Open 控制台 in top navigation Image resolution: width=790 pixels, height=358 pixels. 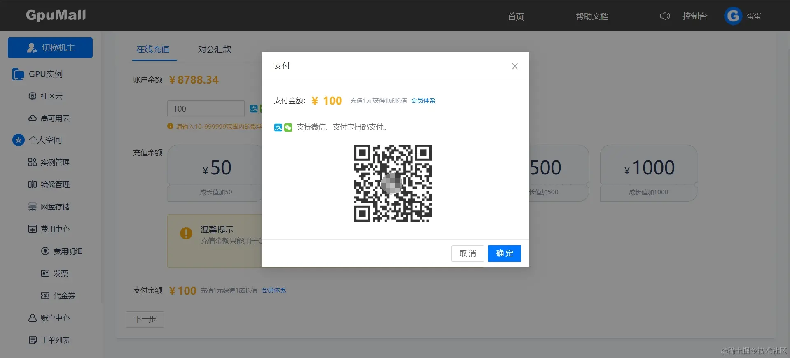(695, 16)
